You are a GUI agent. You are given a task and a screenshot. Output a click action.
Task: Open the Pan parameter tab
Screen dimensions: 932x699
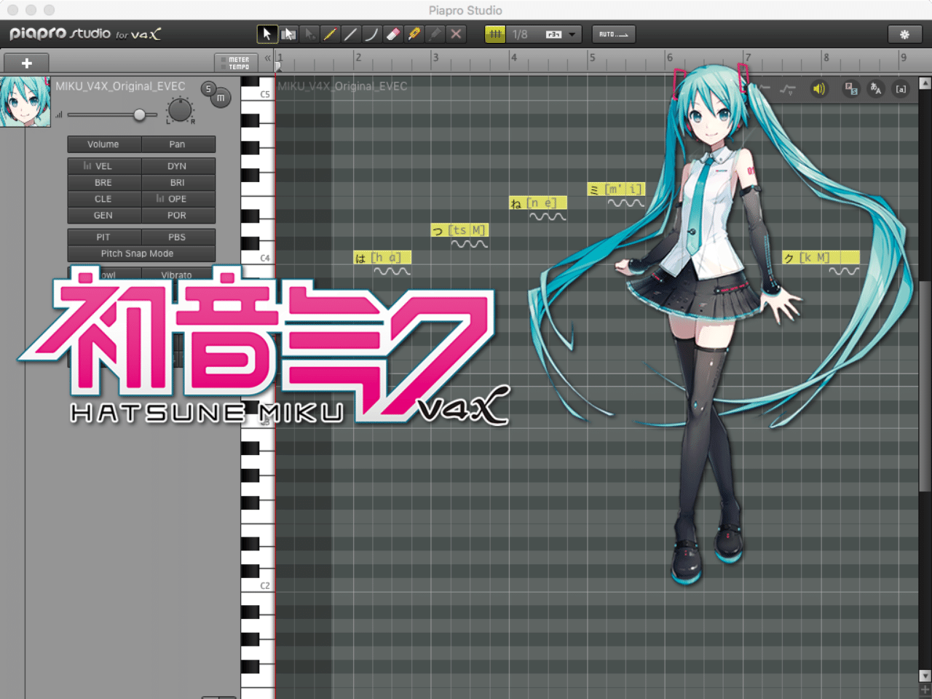point(178,144)
